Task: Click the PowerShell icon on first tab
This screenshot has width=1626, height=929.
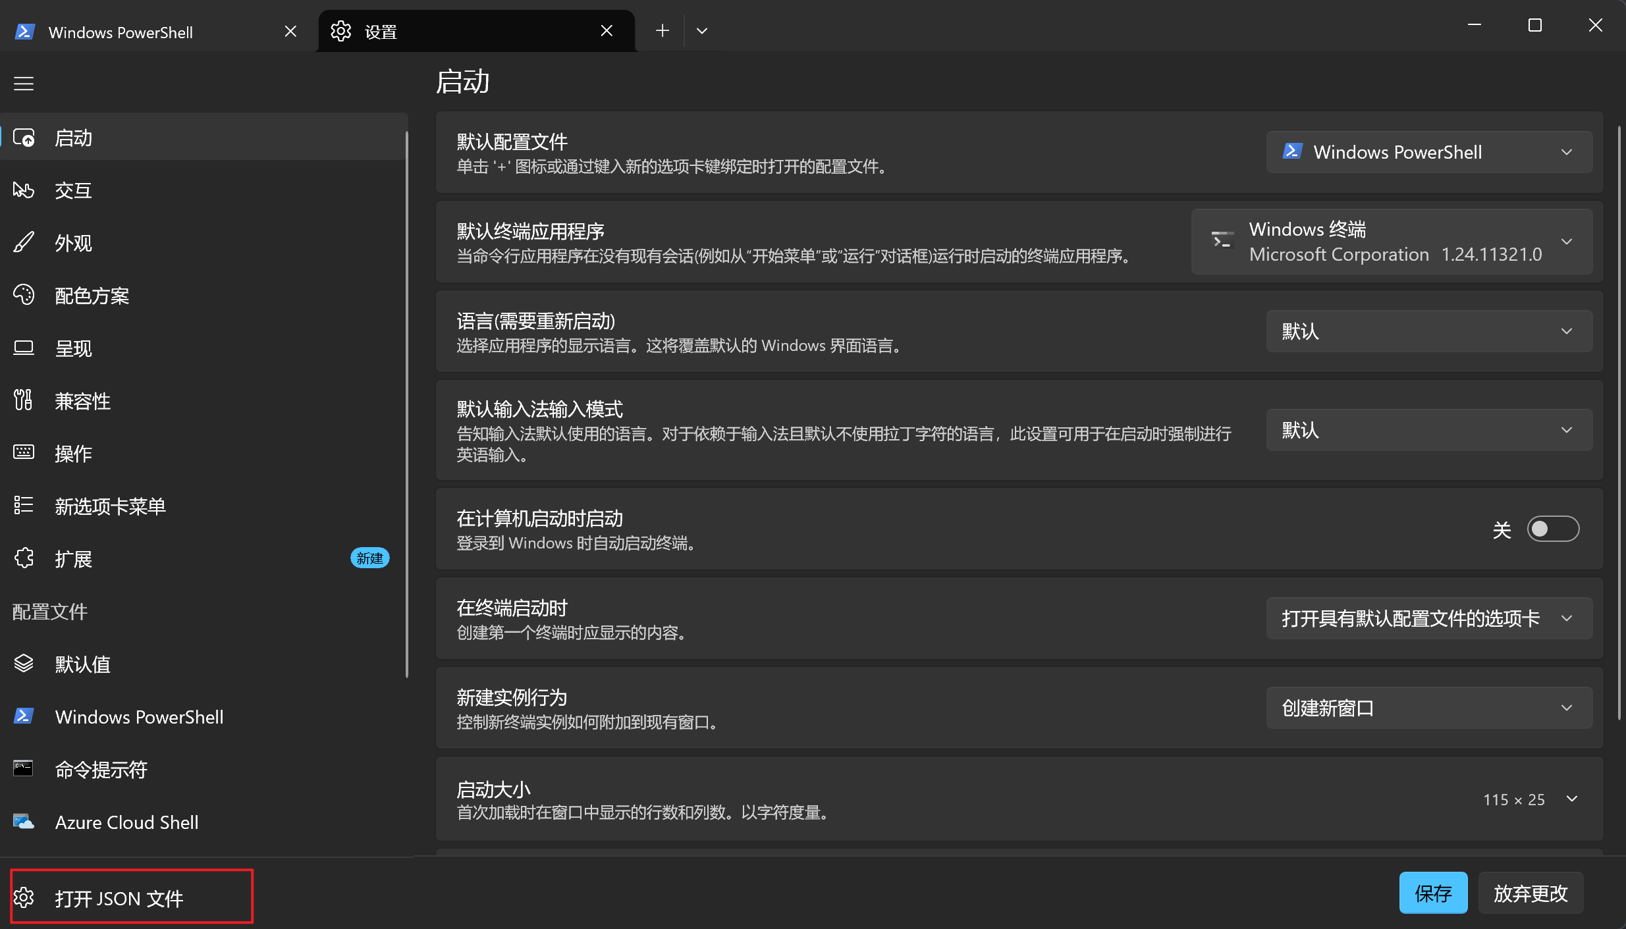Action: pyautogui.click(x=25, y=32)
